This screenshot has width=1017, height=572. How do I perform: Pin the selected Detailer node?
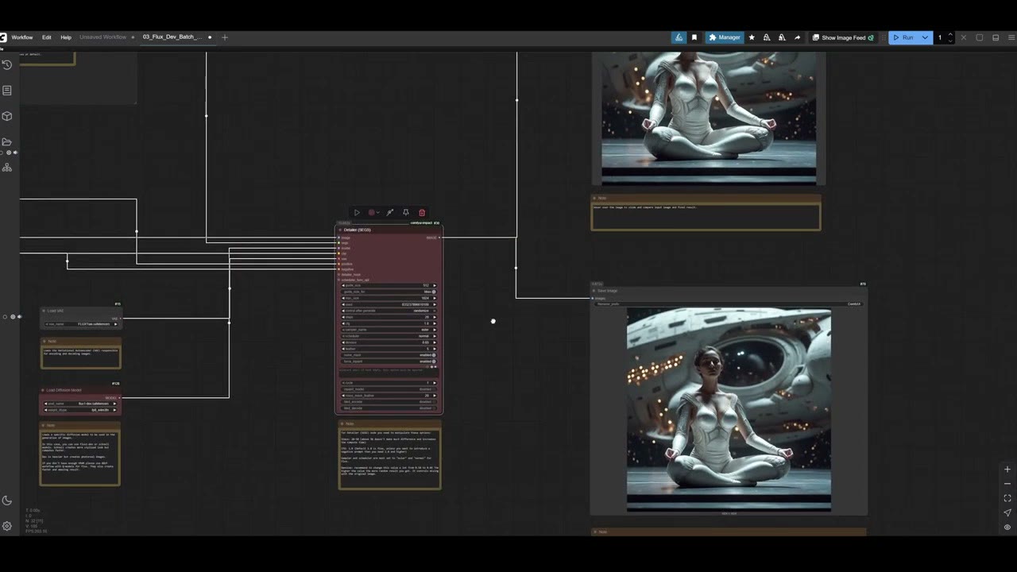[406, 213]
